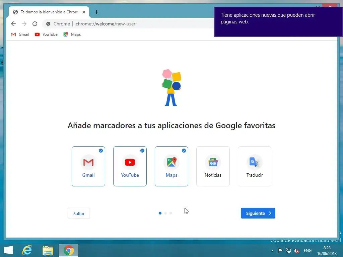
Task: Click the forward navigation arrow
Action: pos(24,24)
